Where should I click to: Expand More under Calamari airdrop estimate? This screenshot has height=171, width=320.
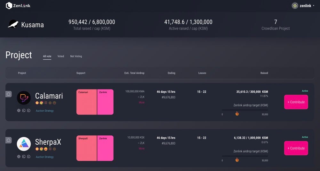tap(141, 103)
